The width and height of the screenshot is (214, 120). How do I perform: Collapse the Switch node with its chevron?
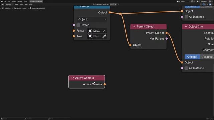pyautogui.click(x=78, y=6)
